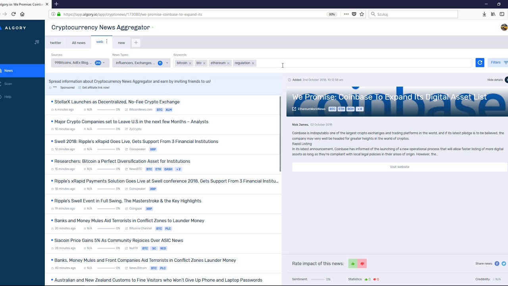Go to browser home page

click(22, 14)
